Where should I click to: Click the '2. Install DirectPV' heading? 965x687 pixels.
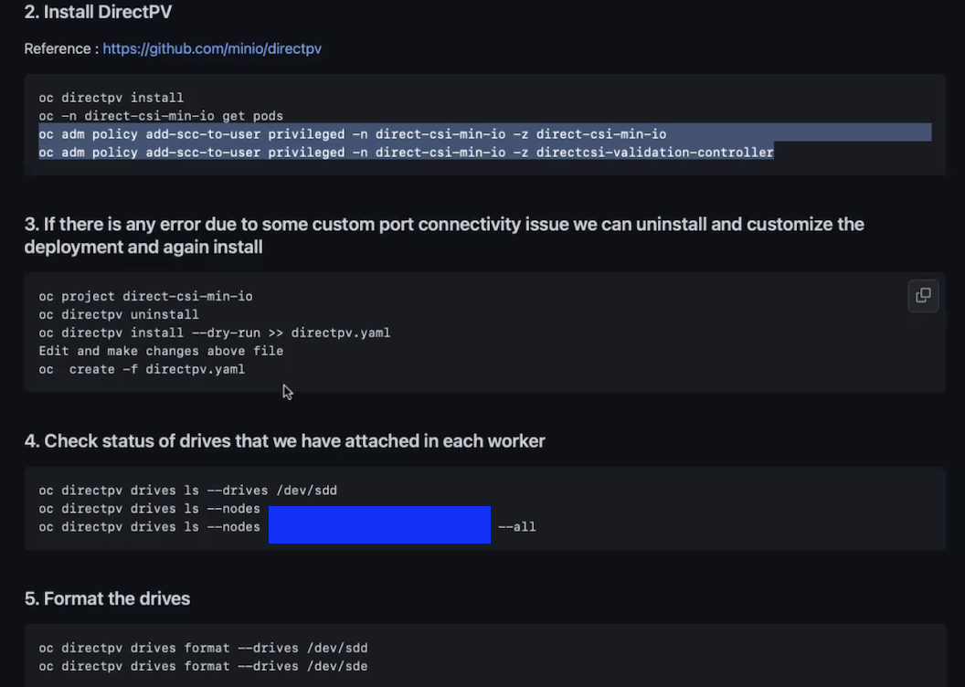tap(98, 12)
